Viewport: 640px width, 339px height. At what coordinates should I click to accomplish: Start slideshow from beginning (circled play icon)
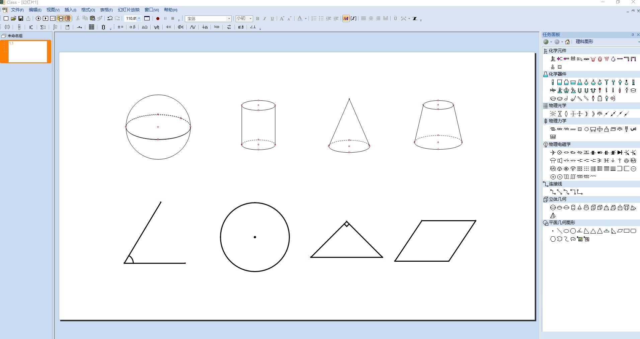click(38, 18)
